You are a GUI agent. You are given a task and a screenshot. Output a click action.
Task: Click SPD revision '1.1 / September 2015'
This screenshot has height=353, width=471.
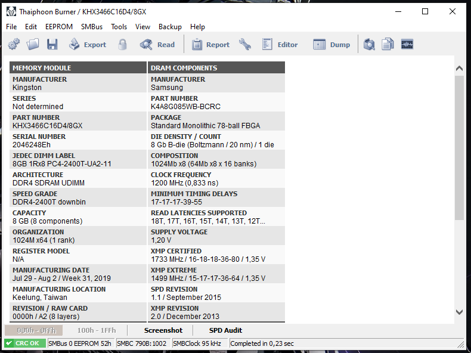tap(186, 298)
